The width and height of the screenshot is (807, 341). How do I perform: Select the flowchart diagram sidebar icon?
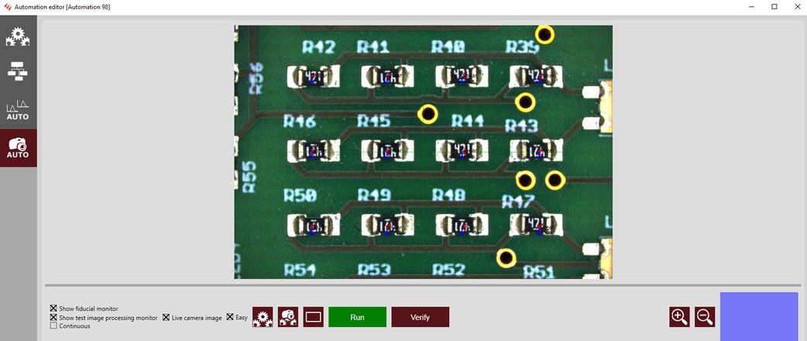point(18,72)
